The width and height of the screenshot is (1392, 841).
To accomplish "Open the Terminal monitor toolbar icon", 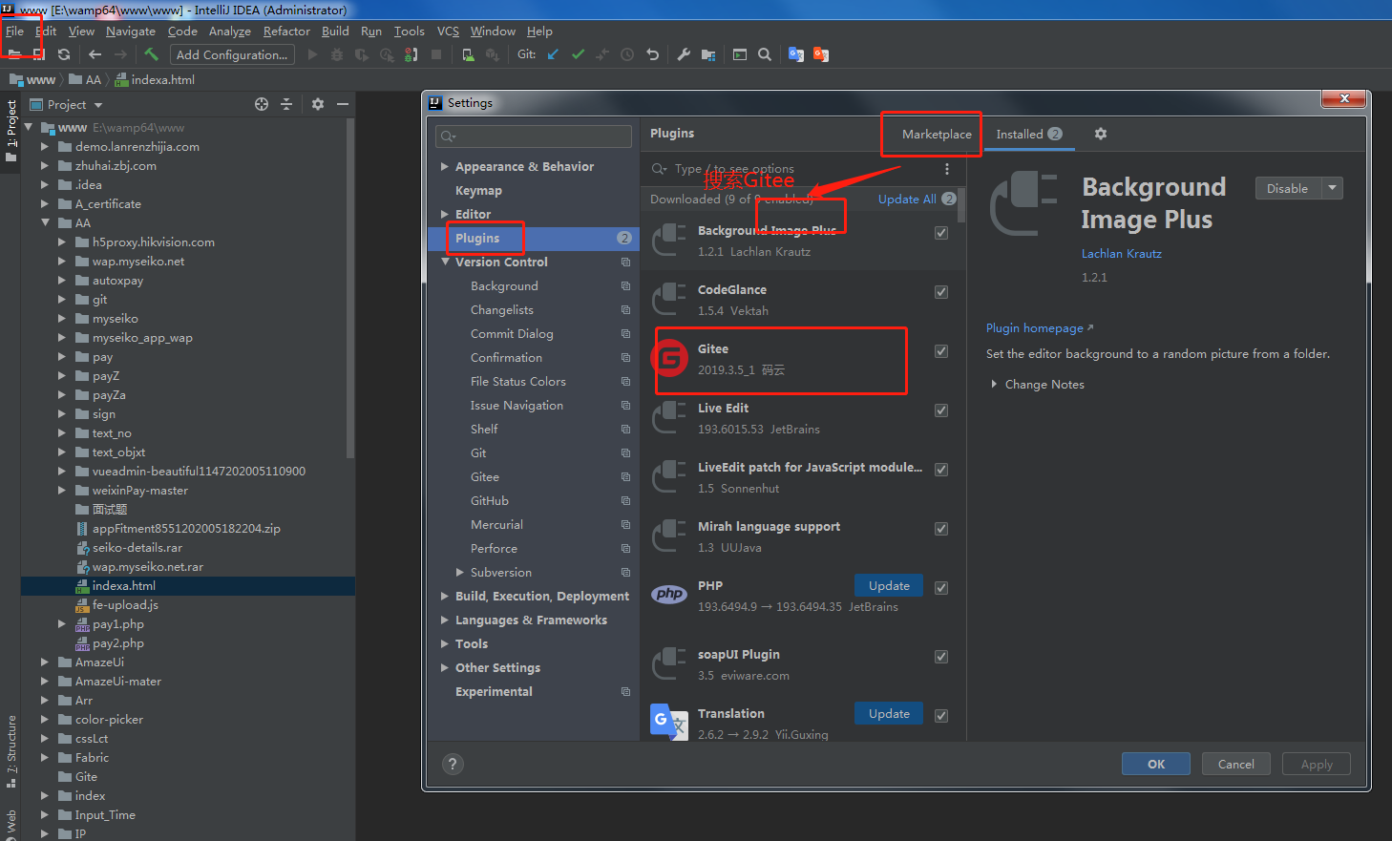I will pyautogui.click(x=740, y=54).
